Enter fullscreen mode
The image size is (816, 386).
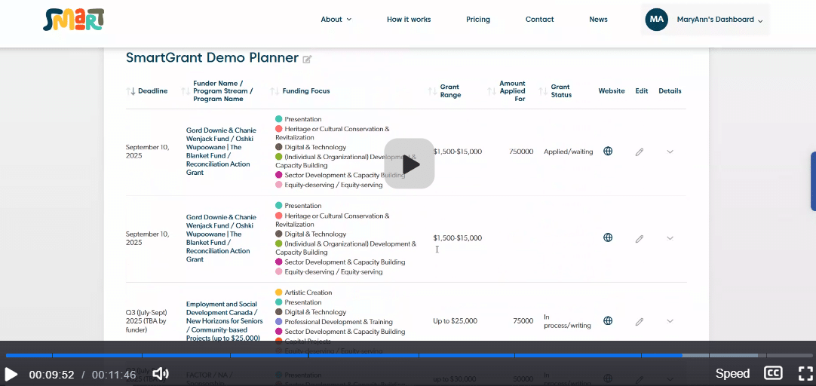pyautogui.click(x=805, y=373)
